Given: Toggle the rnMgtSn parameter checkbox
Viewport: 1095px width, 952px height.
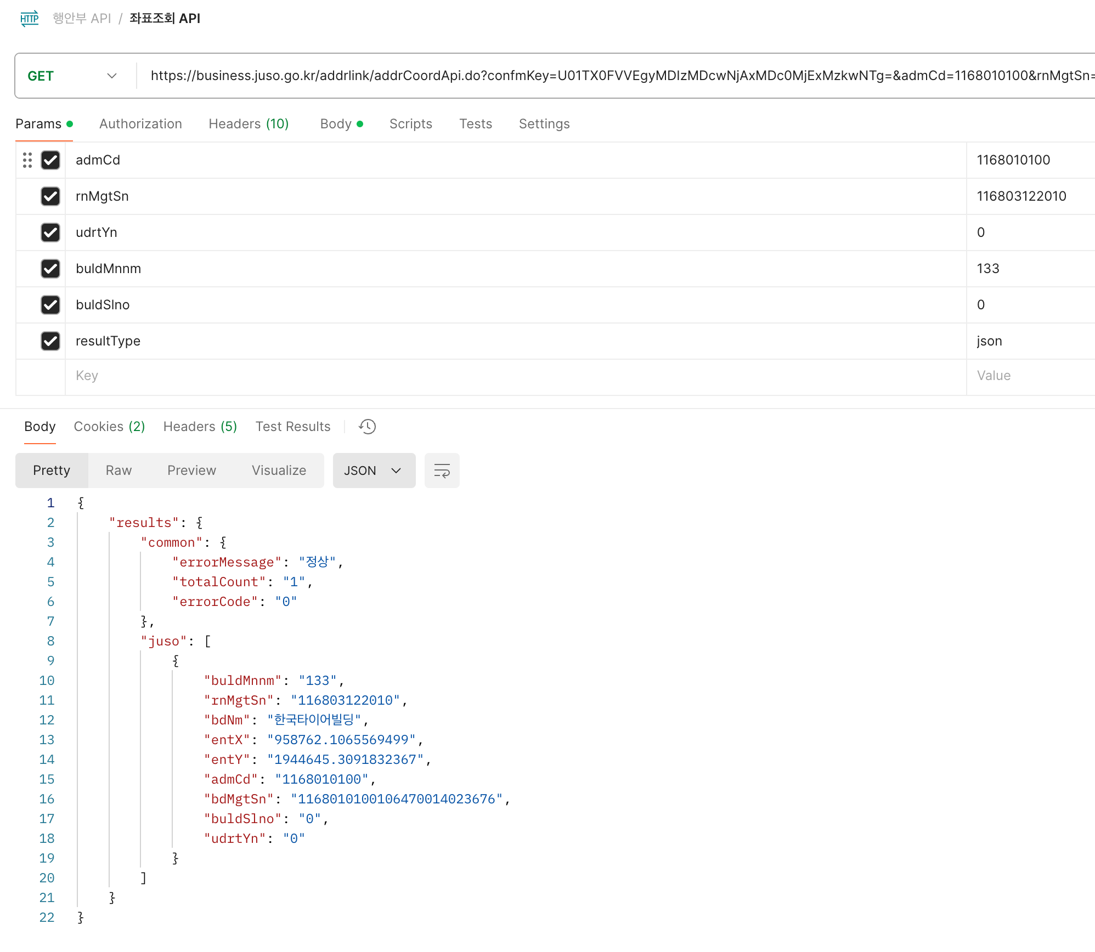Looking at the screenshot, I should tap(50, 196).
